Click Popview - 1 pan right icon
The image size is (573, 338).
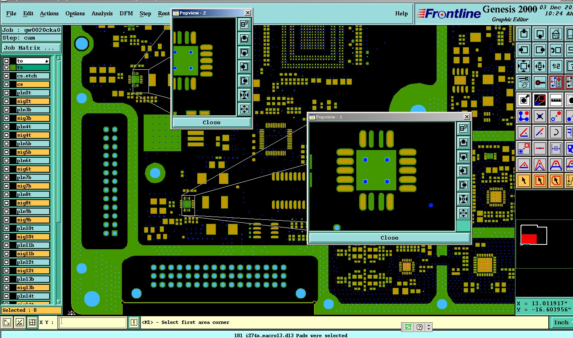tap(464, 185)
